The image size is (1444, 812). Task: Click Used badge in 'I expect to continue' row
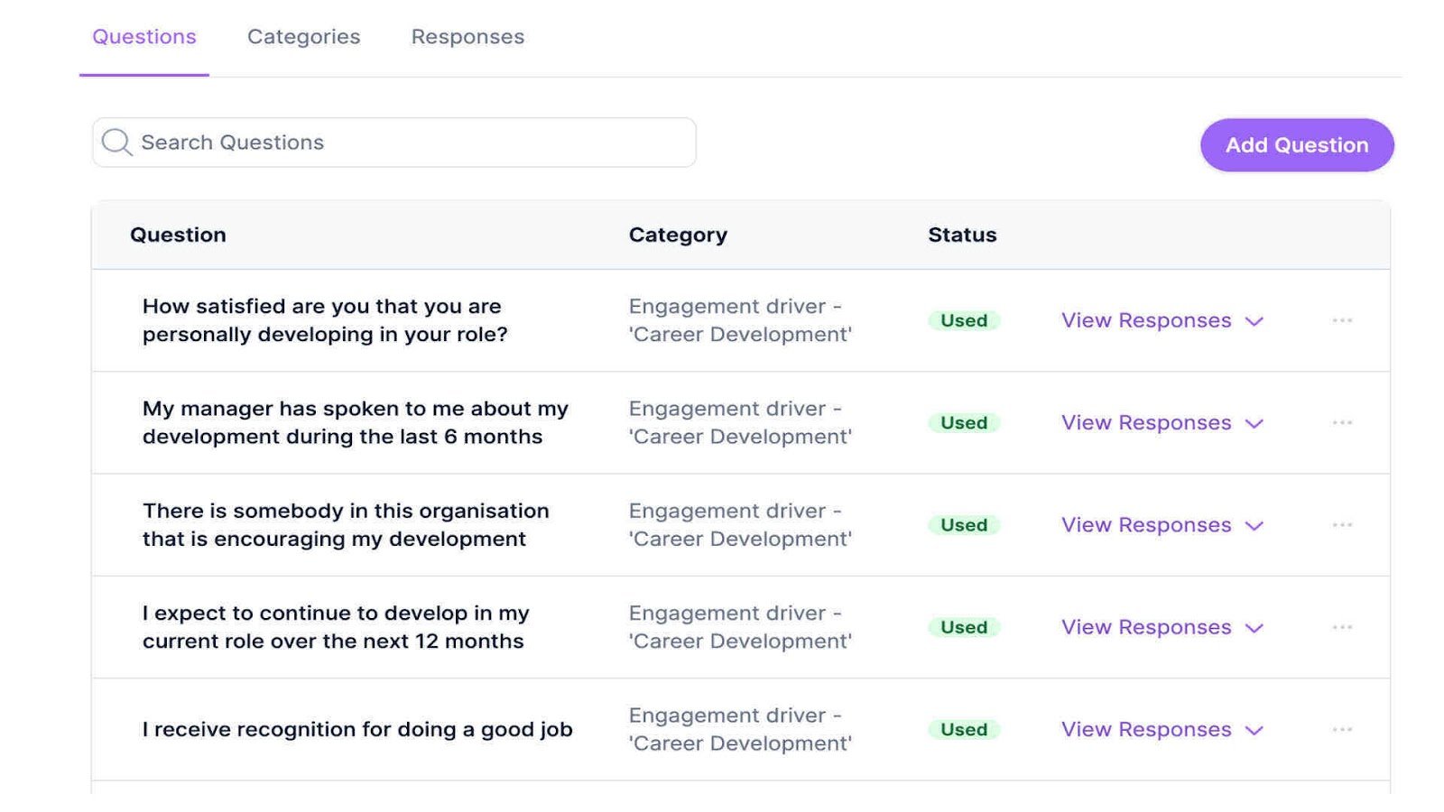pyautogui.click(x=964, y=627)
